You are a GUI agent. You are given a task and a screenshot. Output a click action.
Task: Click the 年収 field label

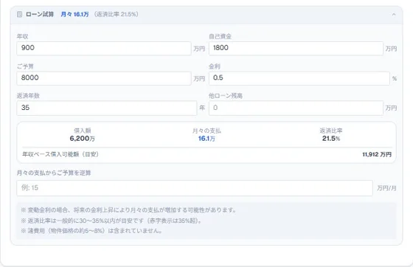tap(22, 37)
